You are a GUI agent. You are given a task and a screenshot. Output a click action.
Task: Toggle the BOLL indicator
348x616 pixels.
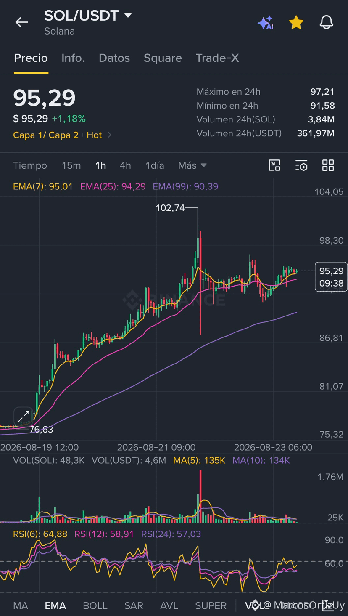pyautogui.click(x=95, y=605)
